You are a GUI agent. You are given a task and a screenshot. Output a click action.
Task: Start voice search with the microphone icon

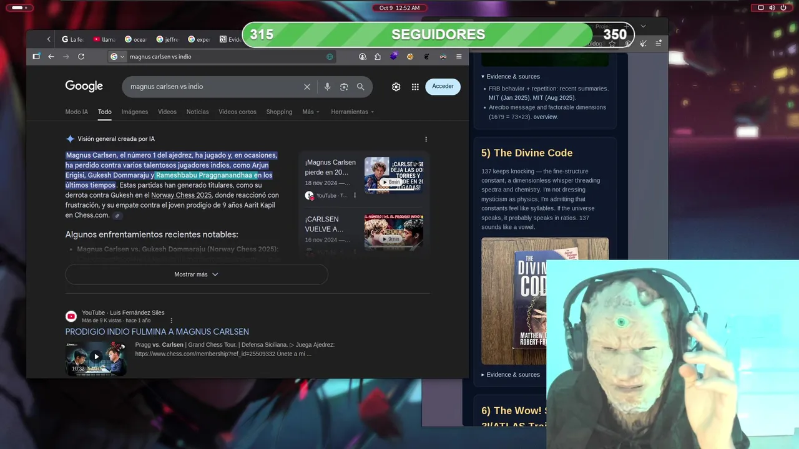[327, 87]
